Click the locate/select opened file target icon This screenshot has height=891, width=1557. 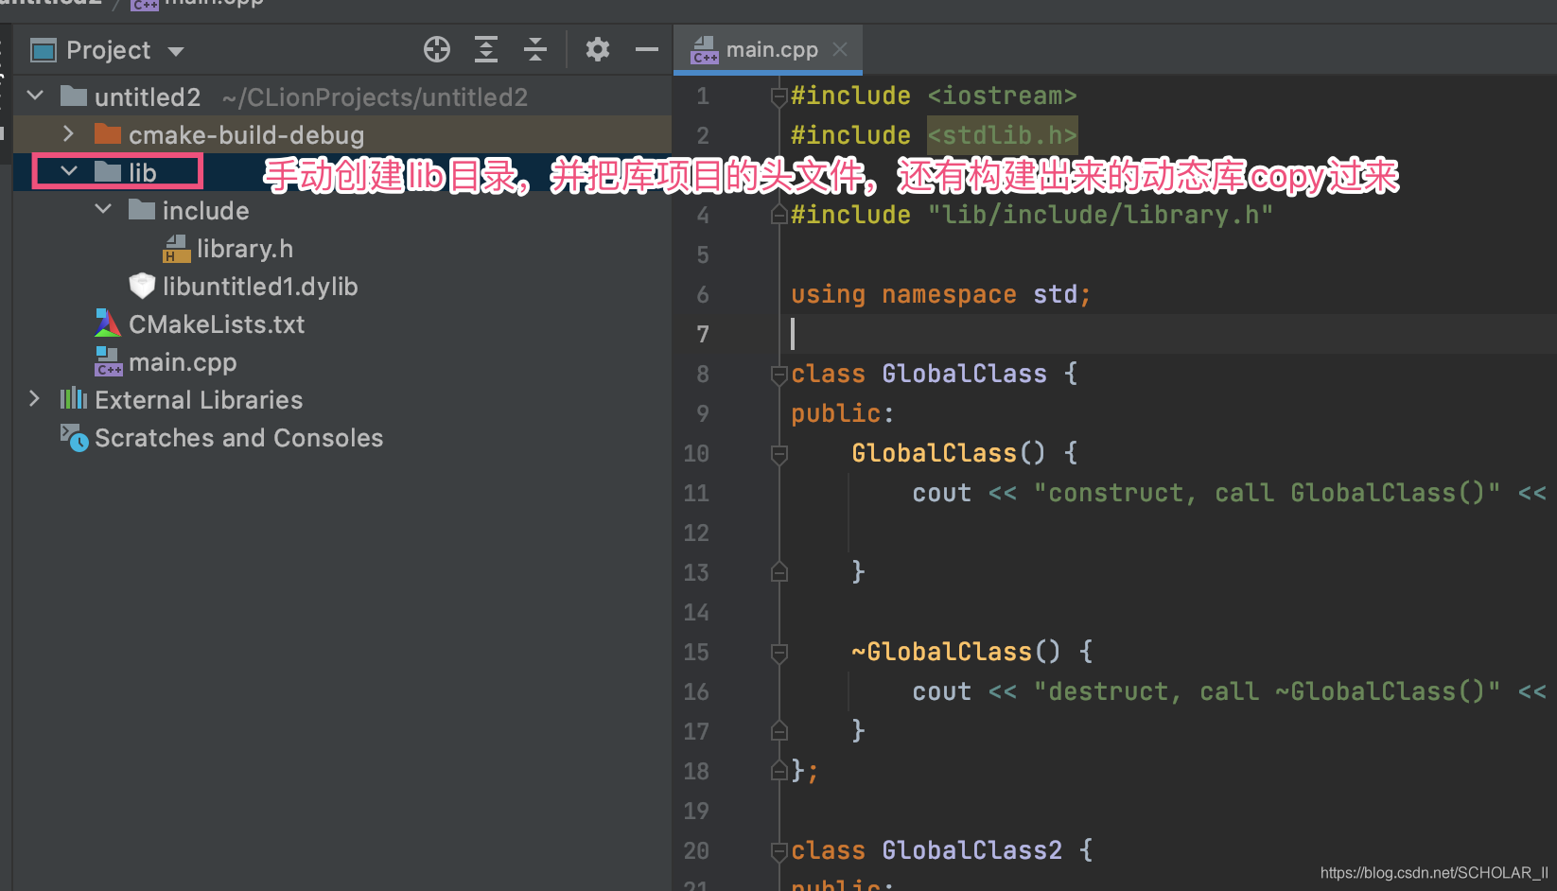point(437,49)
